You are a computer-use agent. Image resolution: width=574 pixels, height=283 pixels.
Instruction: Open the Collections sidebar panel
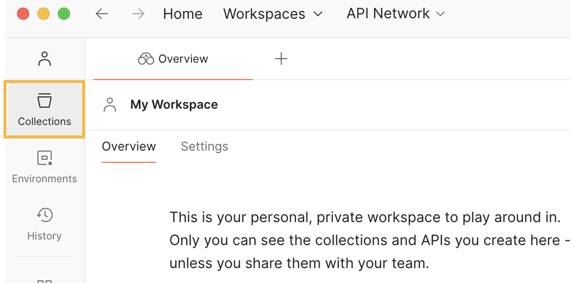click(45, 110)
